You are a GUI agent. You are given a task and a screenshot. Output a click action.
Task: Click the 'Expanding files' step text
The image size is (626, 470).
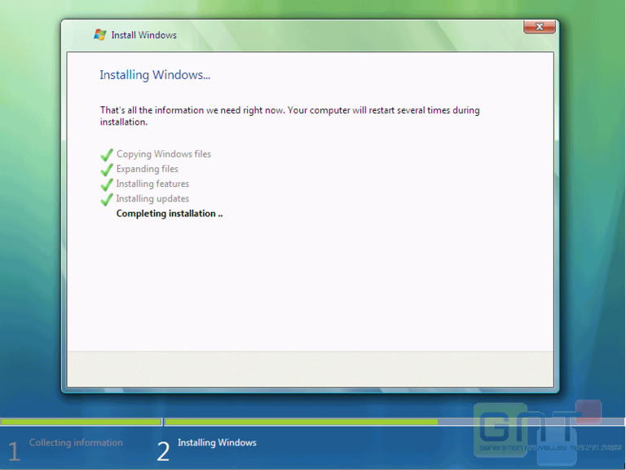pyautogui.click(x=148, y=169)
